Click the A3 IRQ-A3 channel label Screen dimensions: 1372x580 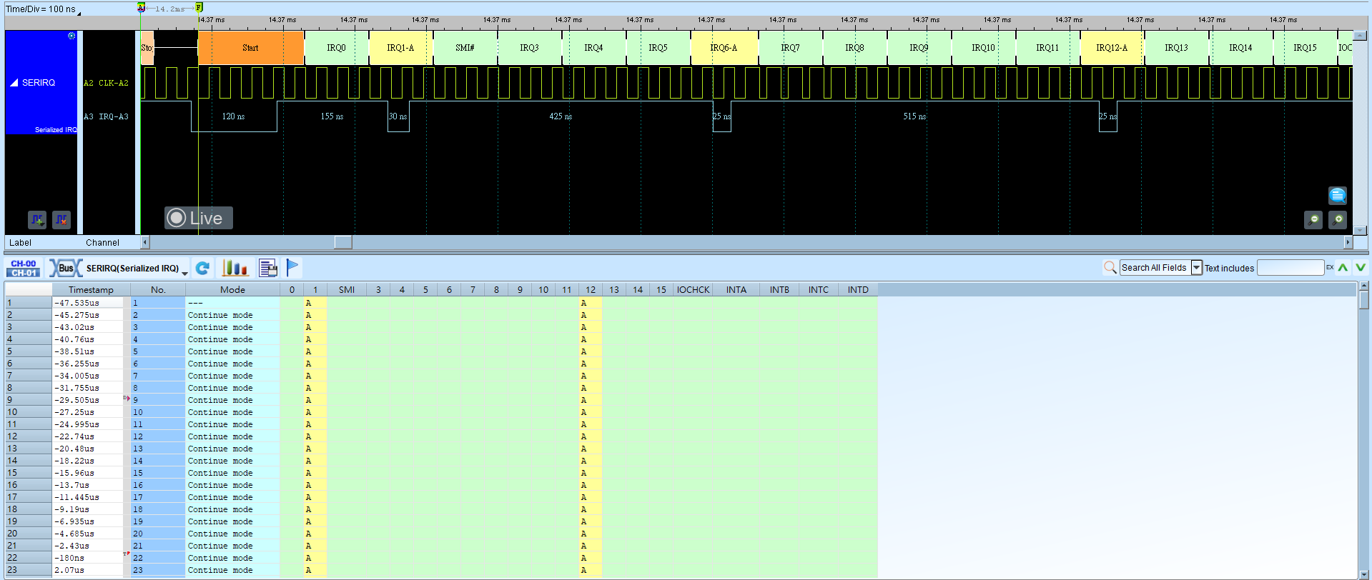pos(106,116)
